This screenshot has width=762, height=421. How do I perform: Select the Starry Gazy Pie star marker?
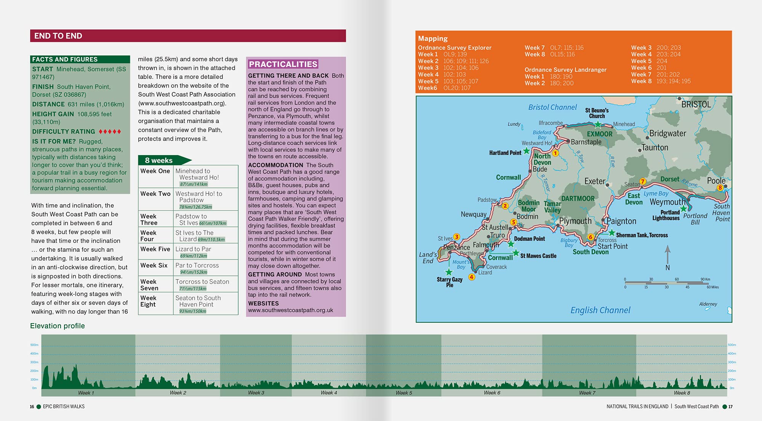tap(449, 272)
